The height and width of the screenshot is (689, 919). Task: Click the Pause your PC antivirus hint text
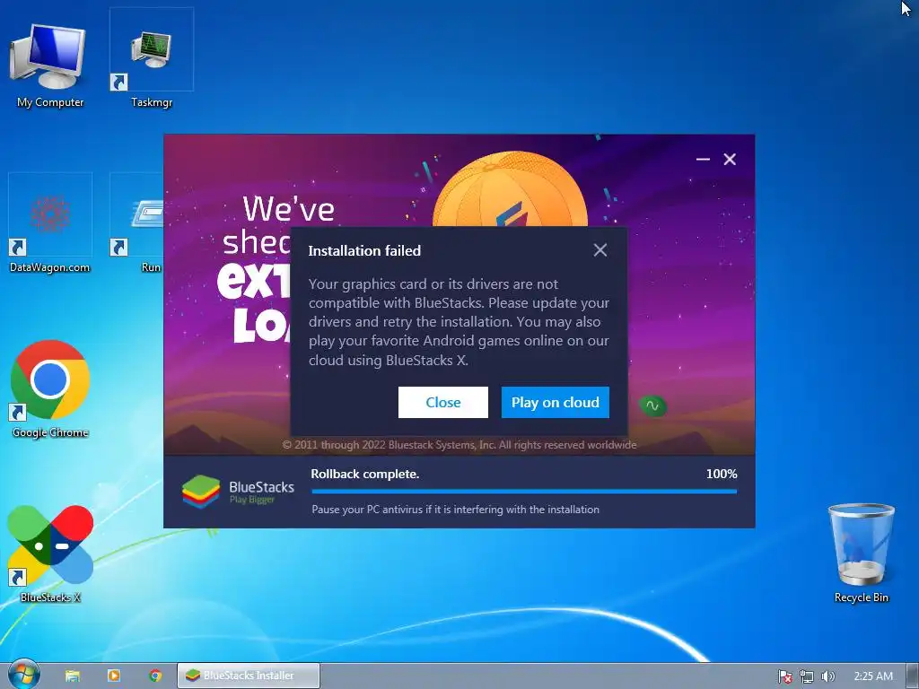click(x=455, y=510)
